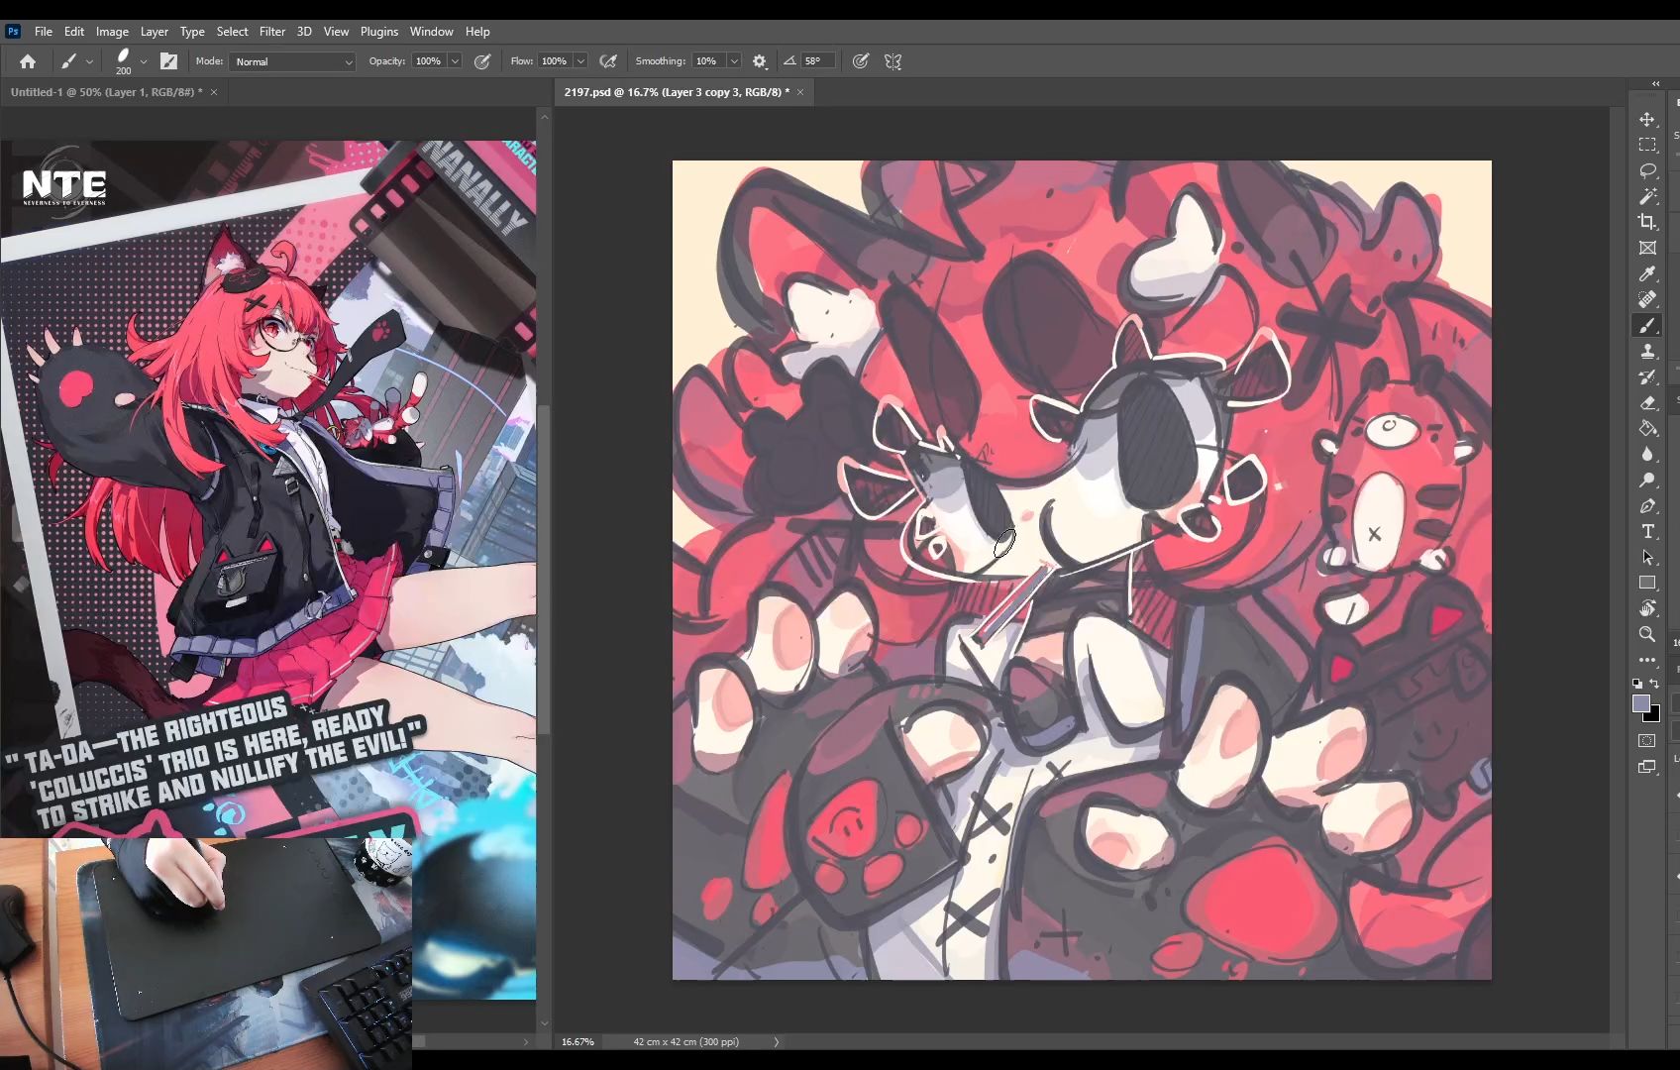Click the zoom percentage field 16.67%

tap(577, 1042)
